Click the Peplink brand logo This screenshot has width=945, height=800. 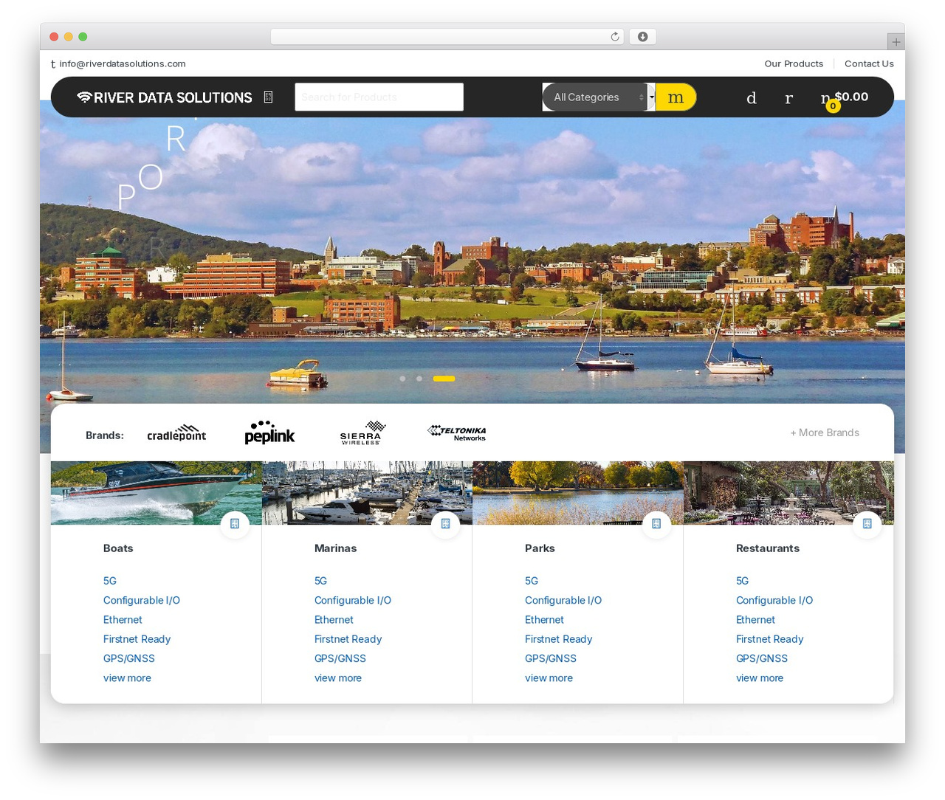pyautogui.click(x=269, y=432)
